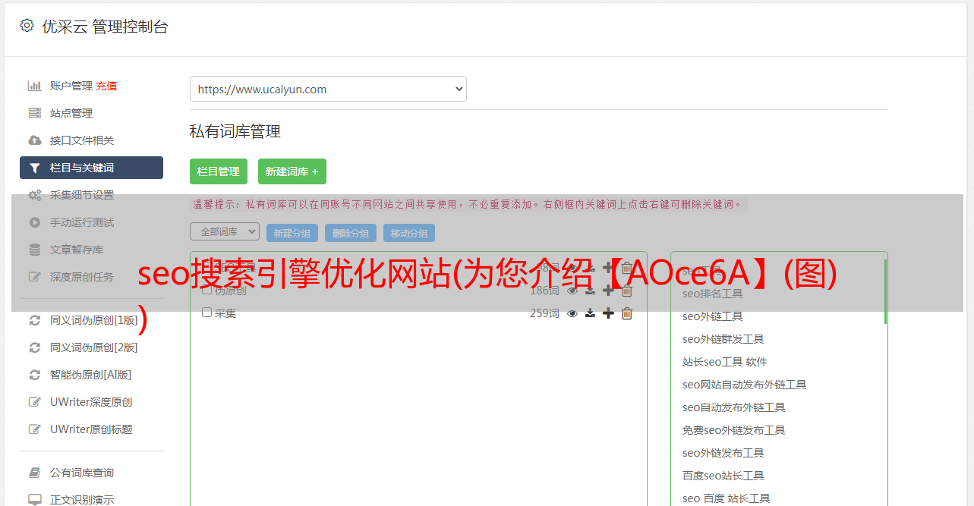
Task: Click the 移动分组 button
Action: click(409, 233)
